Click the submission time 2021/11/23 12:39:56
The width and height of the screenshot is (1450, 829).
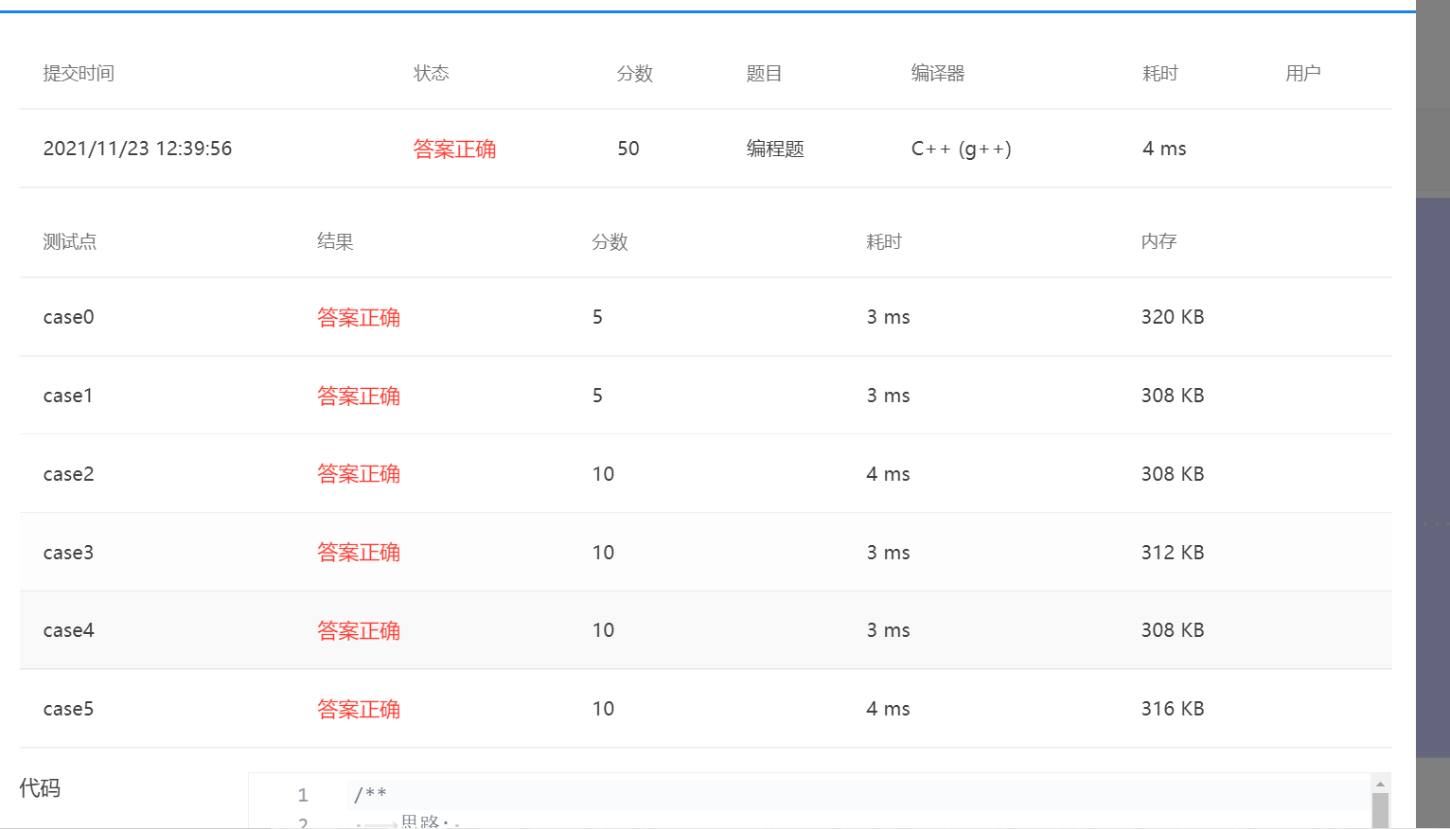pyautogui.click(x=137, y=149)
